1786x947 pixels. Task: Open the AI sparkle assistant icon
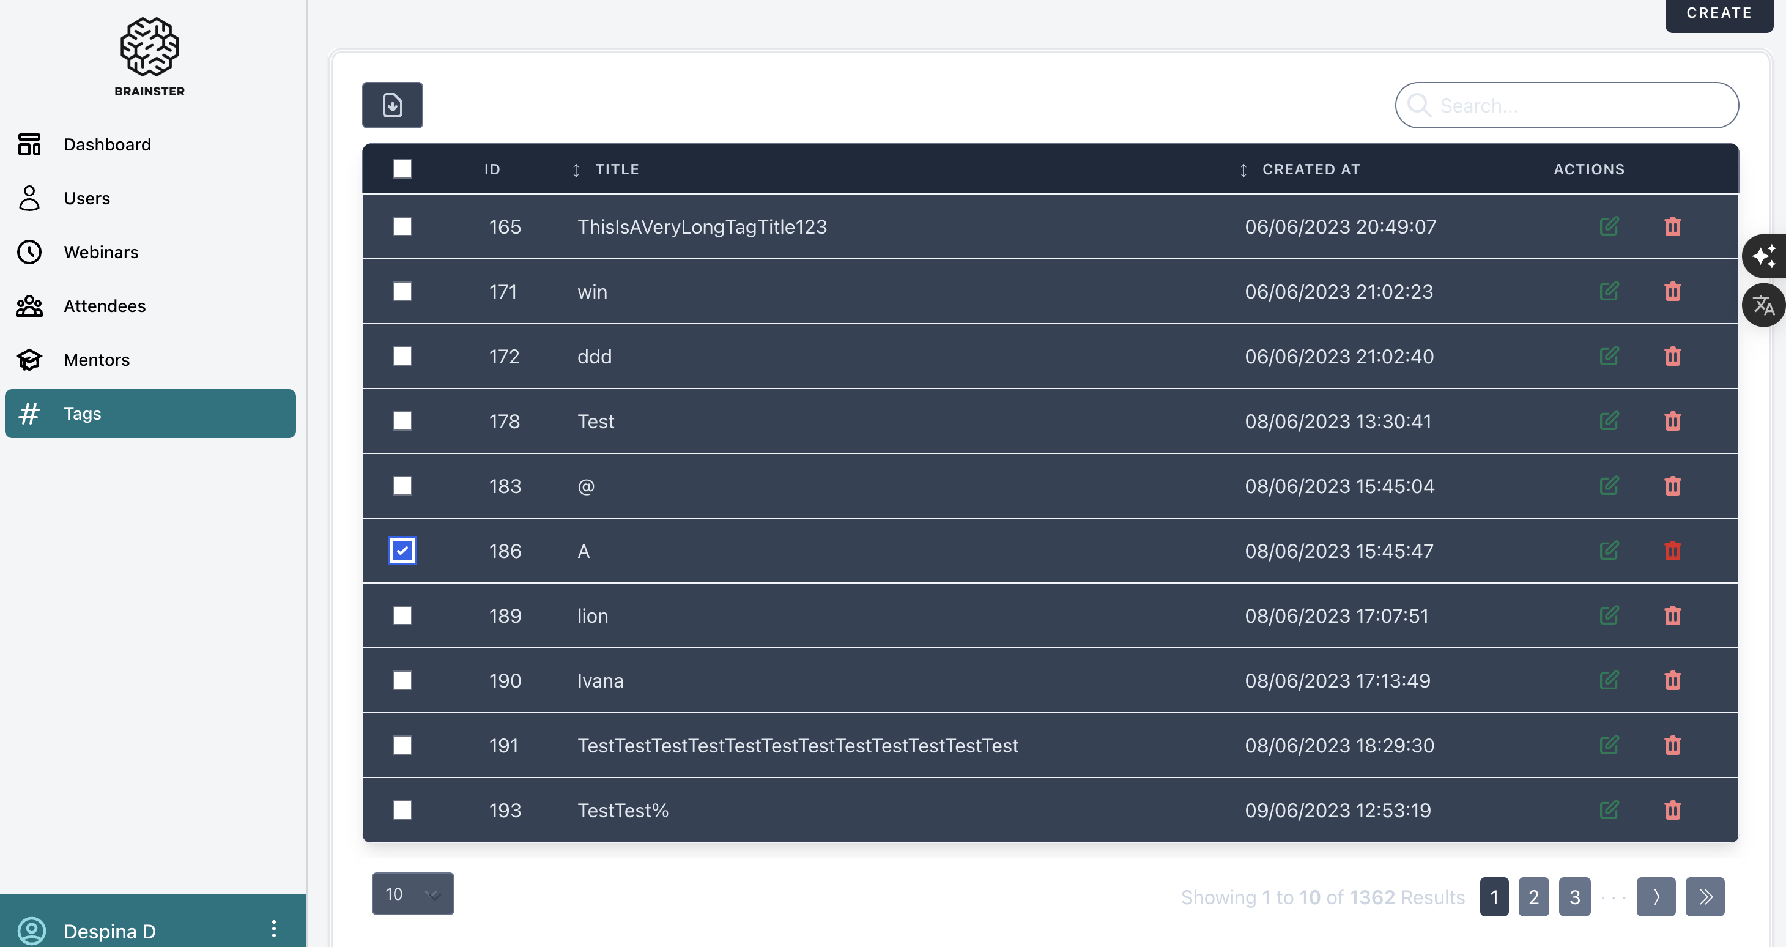click(1763, 256)
